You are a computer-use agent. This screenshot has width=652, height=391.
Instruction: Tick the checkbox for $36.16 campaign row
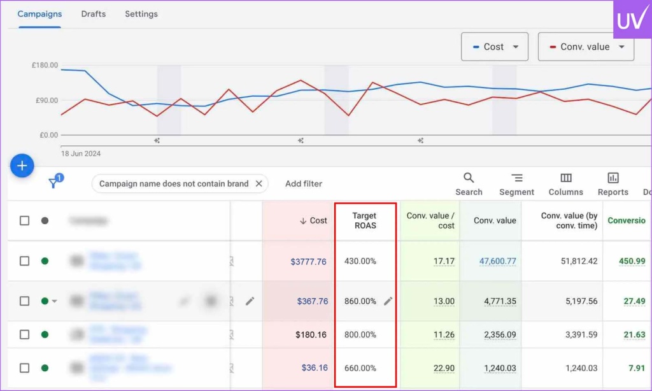24,368
